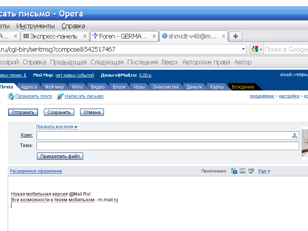Viewport: 308px width, 231px height.
Task: Select the Блоги tab
Action: [119, 87]
